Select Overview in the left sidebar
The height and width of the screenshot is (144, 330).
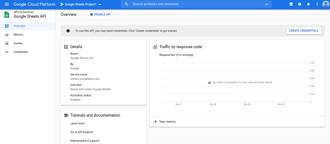click(x=19, y=26)
